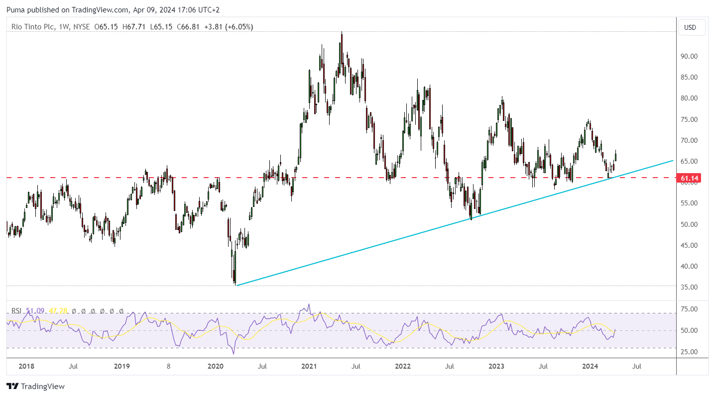Select the 2024 label on time axis

pos(591,367)
